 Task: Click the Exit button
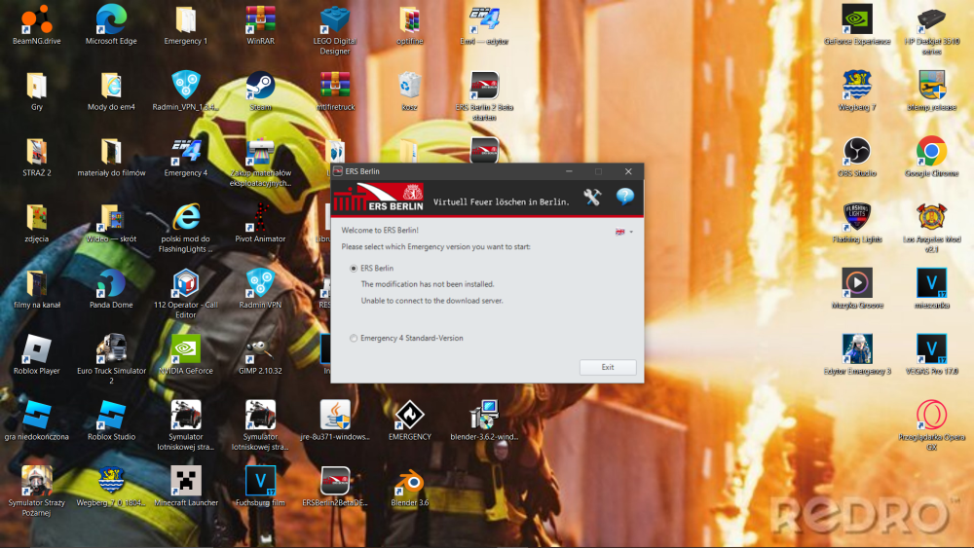click(x=608, y=367)
